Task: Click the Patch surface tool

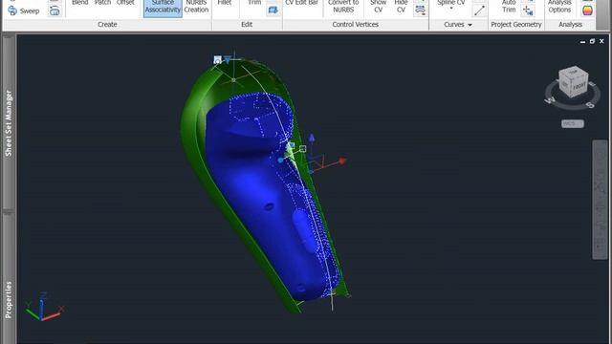Action: point(102,3)
